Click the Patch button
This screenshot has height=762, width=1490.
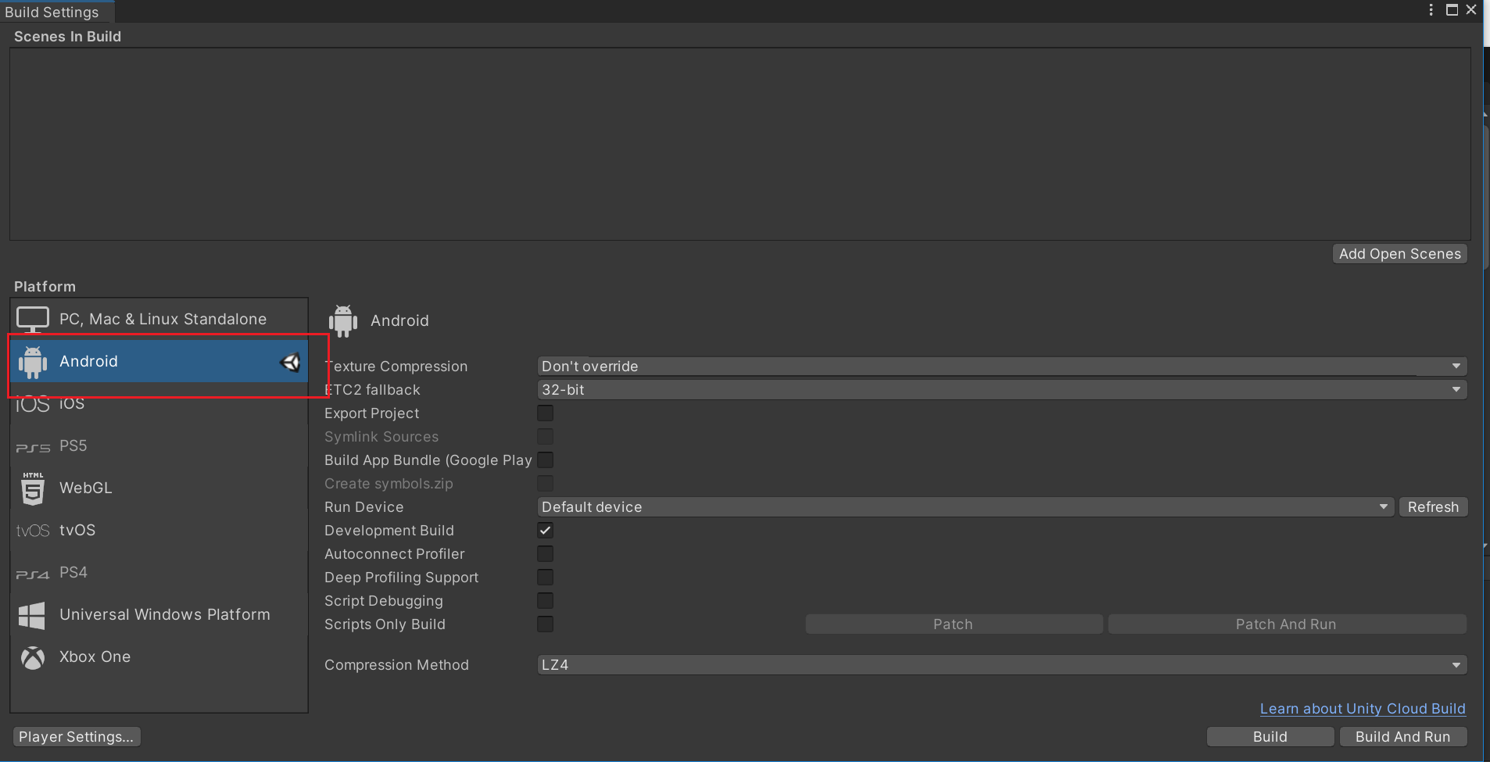point(954,624)
